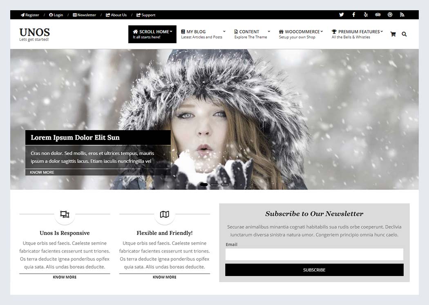
Task: Open the Content menu item
Action: tap(252, 34)
